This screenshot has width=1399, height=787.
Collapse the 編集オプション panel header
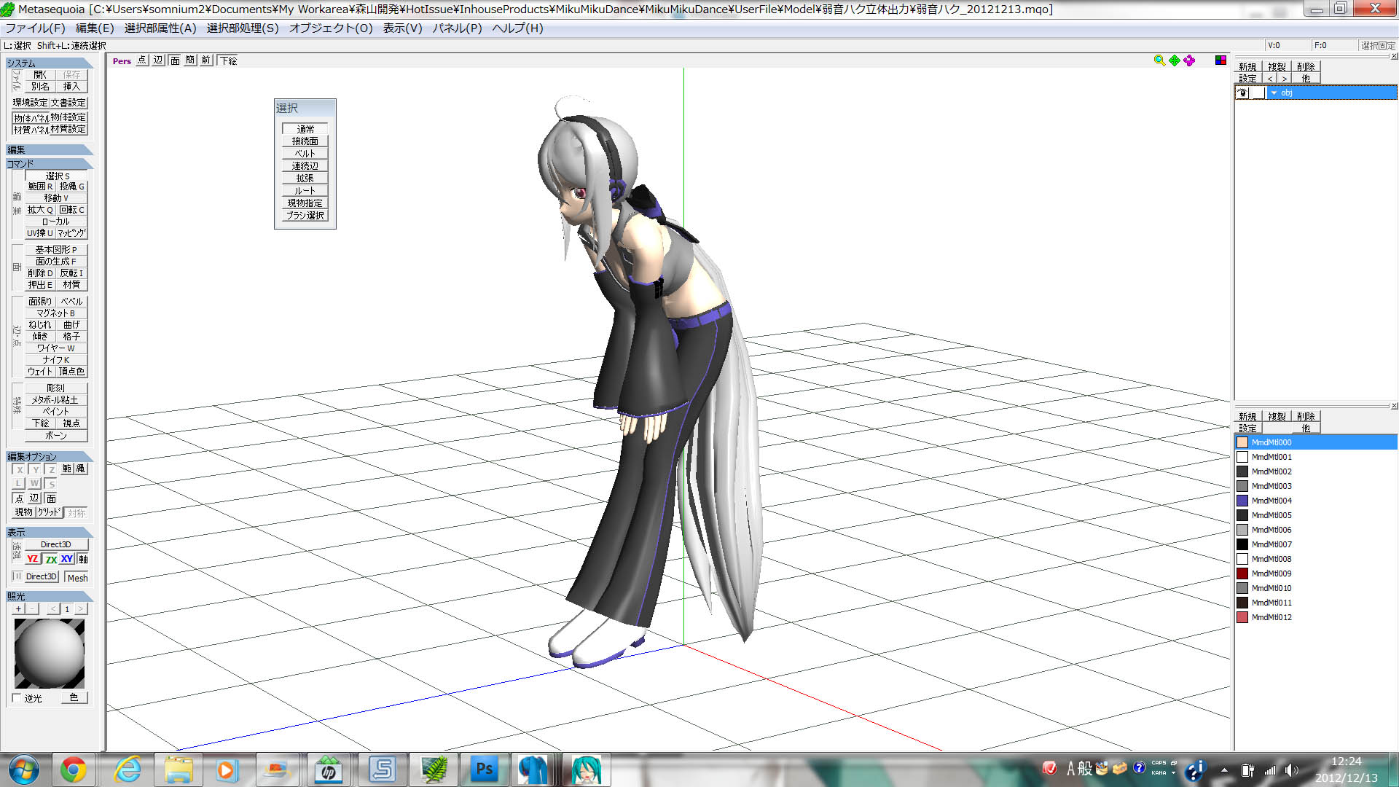coord(49,457)
